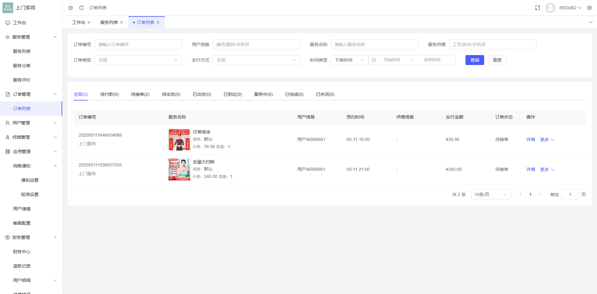Select the 师傅管理 person icon in sidebar
The height and width of the screenshot is (294, 597).
pyautogui.click(x=7, y=137)
